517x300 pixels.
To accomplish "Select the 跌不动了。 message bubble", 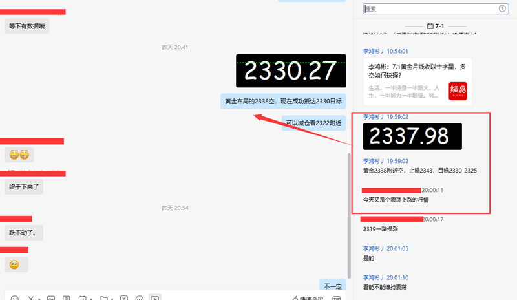I will pyautogui.click(x=24, y=233).
